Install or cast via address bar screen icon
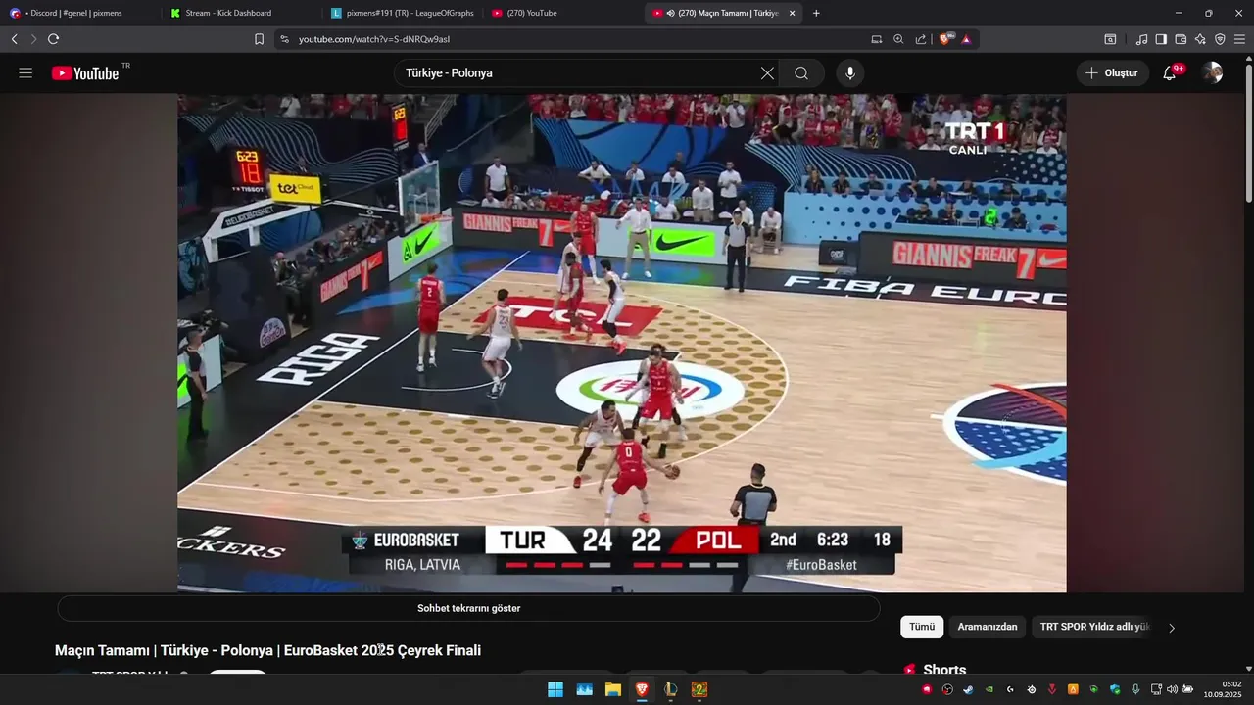Image resolution: width=1254 pixels, height=705 pixels. tap(877, 39)
